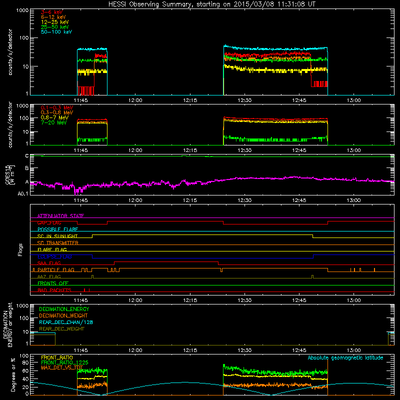Click the GOES15 vertical axis label
This screenshot has width=400, height=400.
point(10,174)
